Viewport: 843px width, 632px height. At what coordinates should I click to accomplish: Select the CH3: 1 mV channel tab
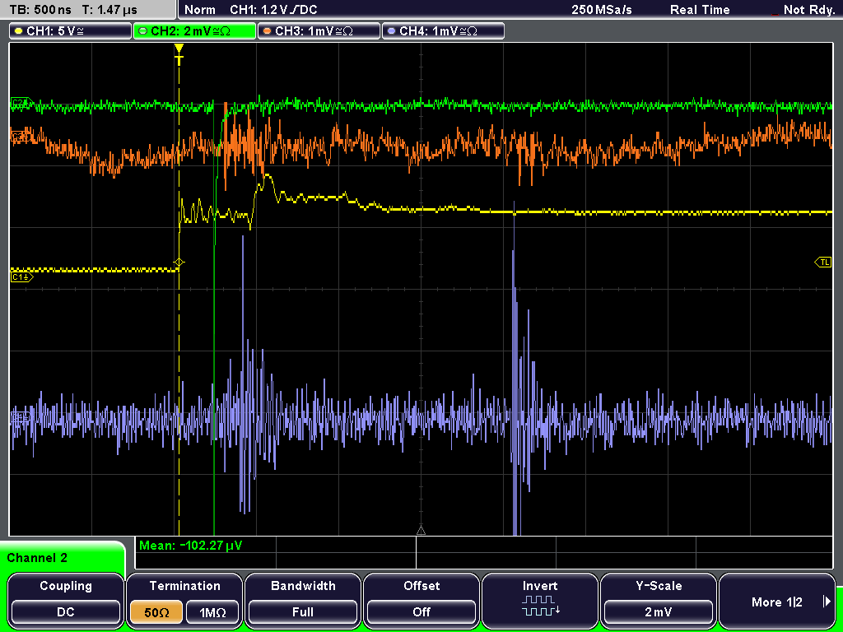coord(319,31)
